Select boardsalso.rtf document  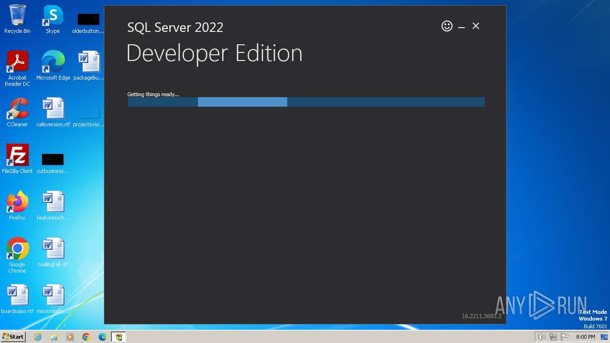[17, 299]
